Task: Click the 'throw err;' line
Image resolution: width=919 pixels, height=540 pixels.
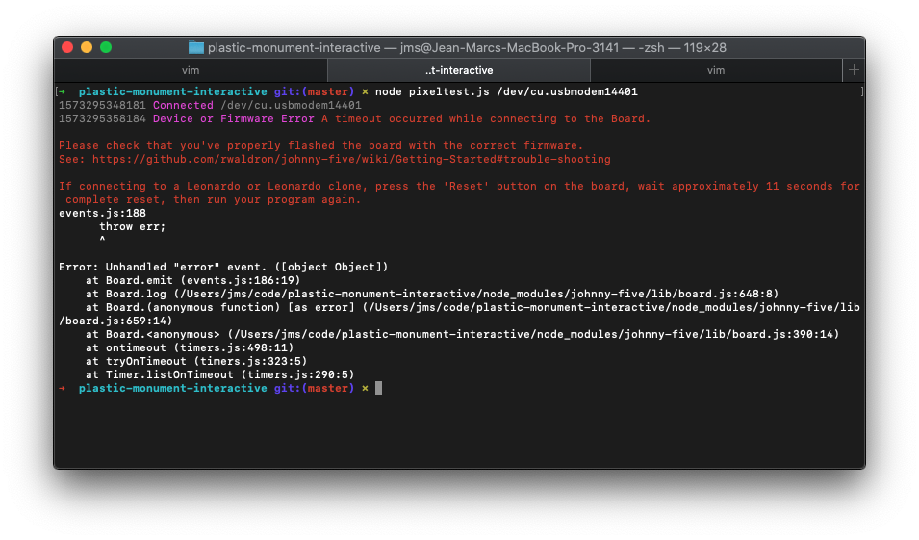Action: click(133, 226)
